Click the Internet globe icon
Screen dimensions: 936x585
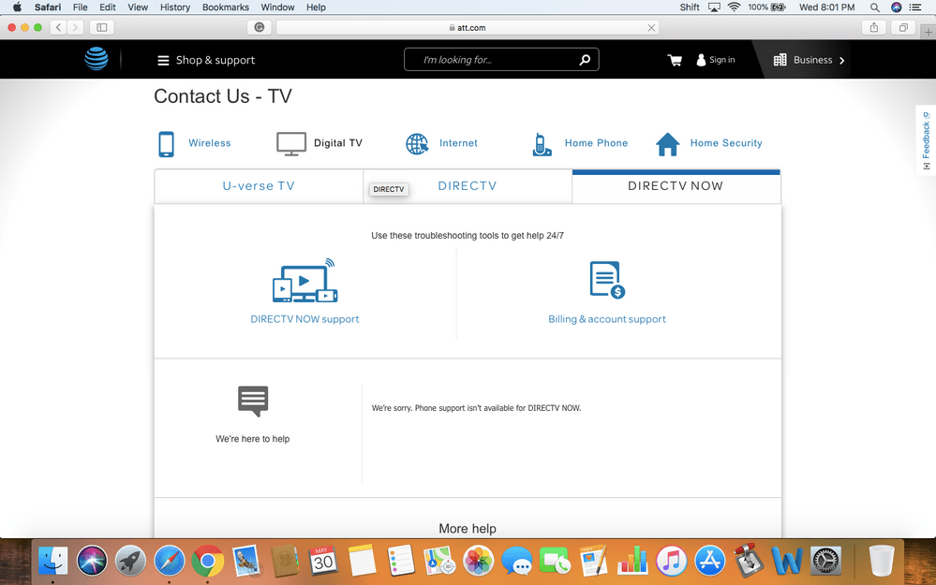click(x=417, y=144)
